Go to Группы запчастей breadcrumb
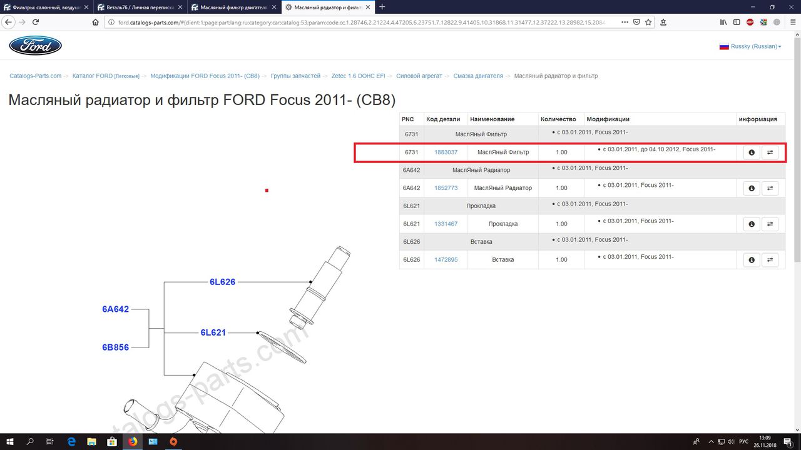The height and width of the screenshot is (450, 801). tap(295, 76)
